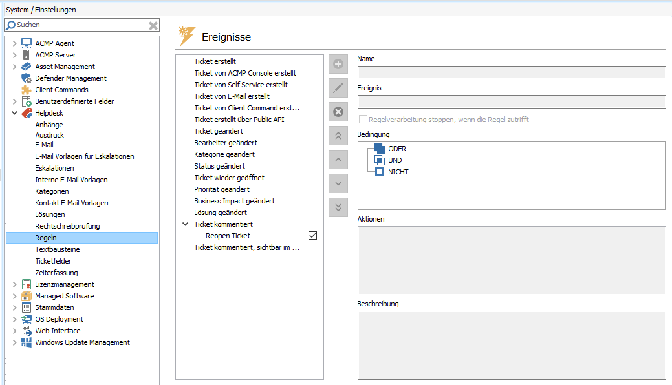Click the Windows Update Management icon
Image resolution: width=672 pixels, height=385 pixels.
point(27,342)
